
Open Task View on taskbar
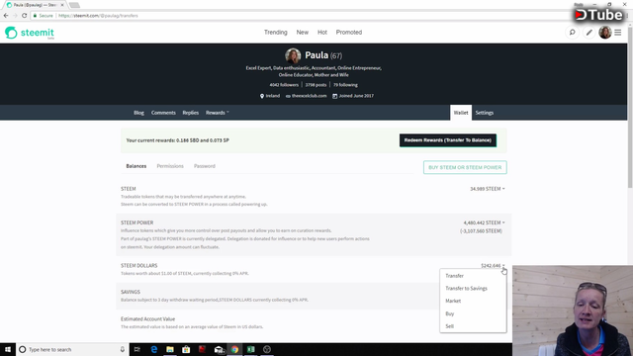(x=137, y=349)
